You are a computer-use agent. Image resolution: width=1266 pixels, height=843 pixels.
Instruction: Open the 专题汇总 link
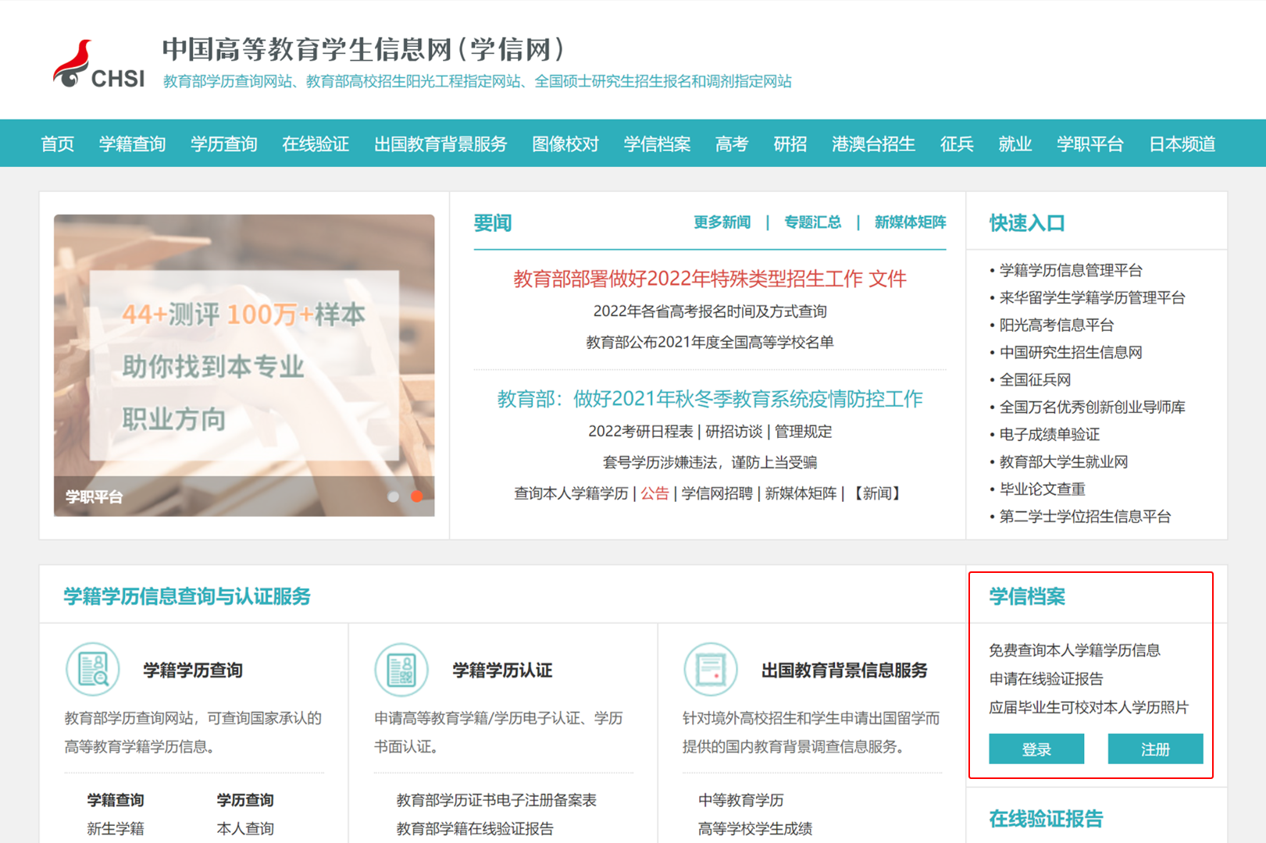[x=813, y=222]
